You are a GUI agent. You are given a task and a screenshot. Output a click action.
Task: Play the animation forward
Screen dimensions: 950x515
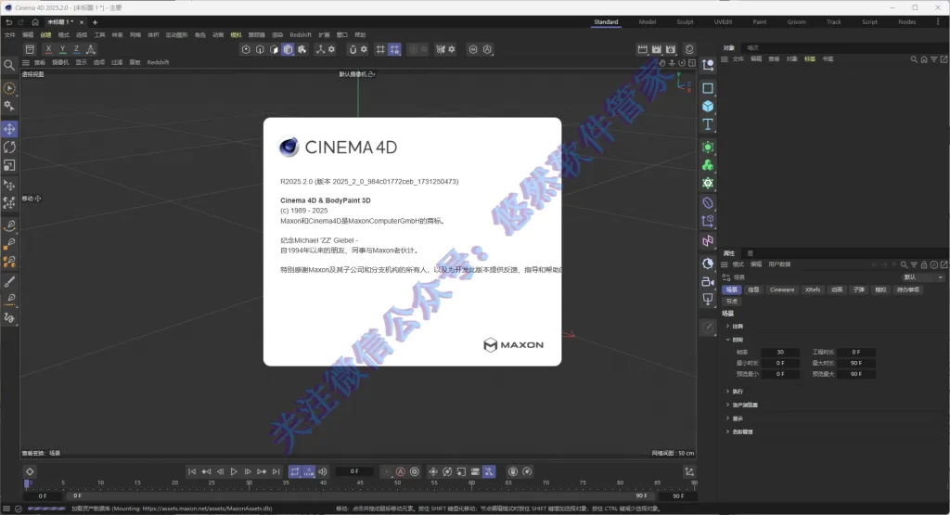[x=234, y=471]
